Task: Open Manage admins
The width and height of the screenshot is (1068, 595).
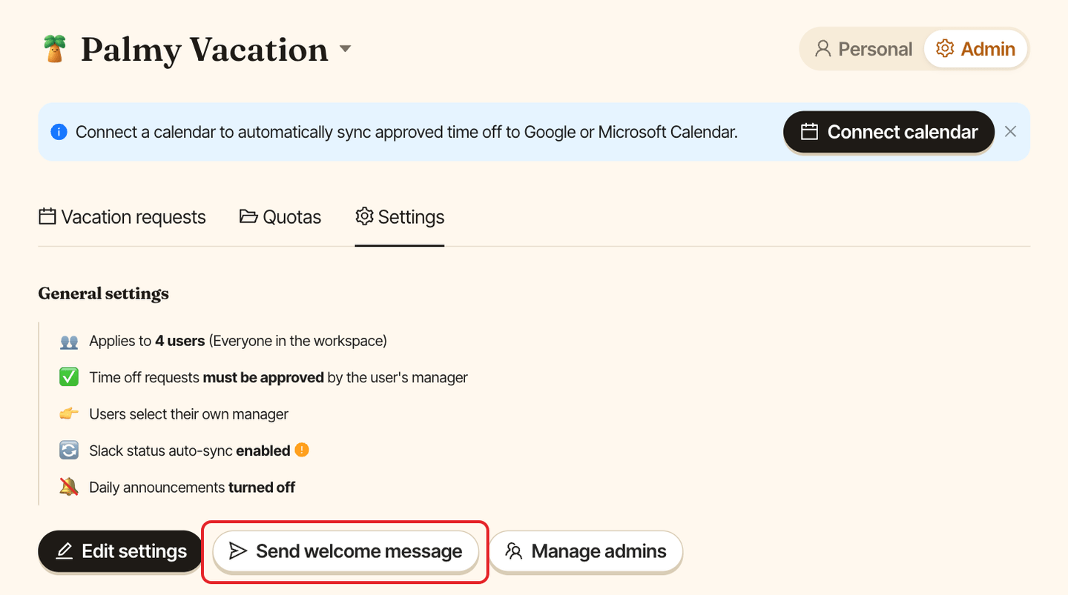Action: click(x=585, y=551)
